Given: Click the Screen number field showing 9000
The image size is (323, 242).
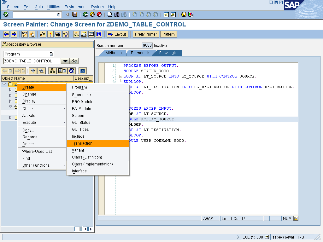Looking at the screenshot, I should click(x=147, y=45).
